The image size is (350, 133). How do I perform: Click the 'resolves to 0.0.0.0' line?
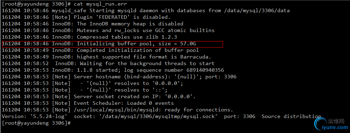coord(93,83)
